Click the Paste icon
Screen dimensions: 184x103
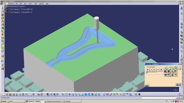point(23,94)
